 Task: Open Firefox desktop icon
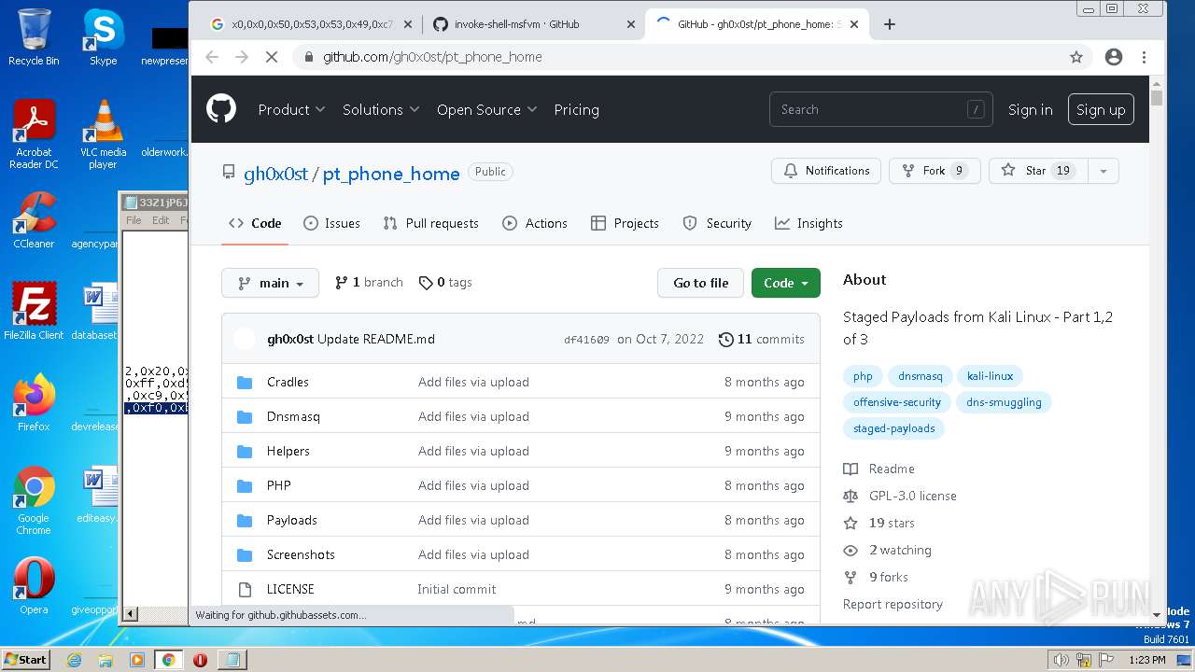34,403
